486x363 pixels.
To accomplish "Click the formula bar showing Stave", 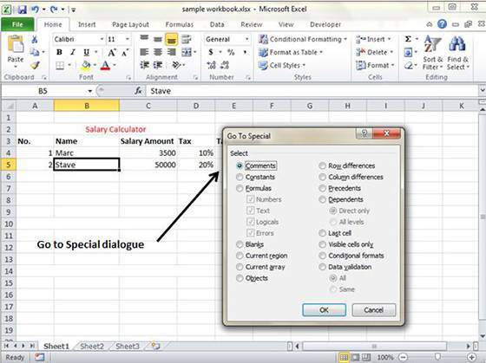I will click(x=313, y=91).
